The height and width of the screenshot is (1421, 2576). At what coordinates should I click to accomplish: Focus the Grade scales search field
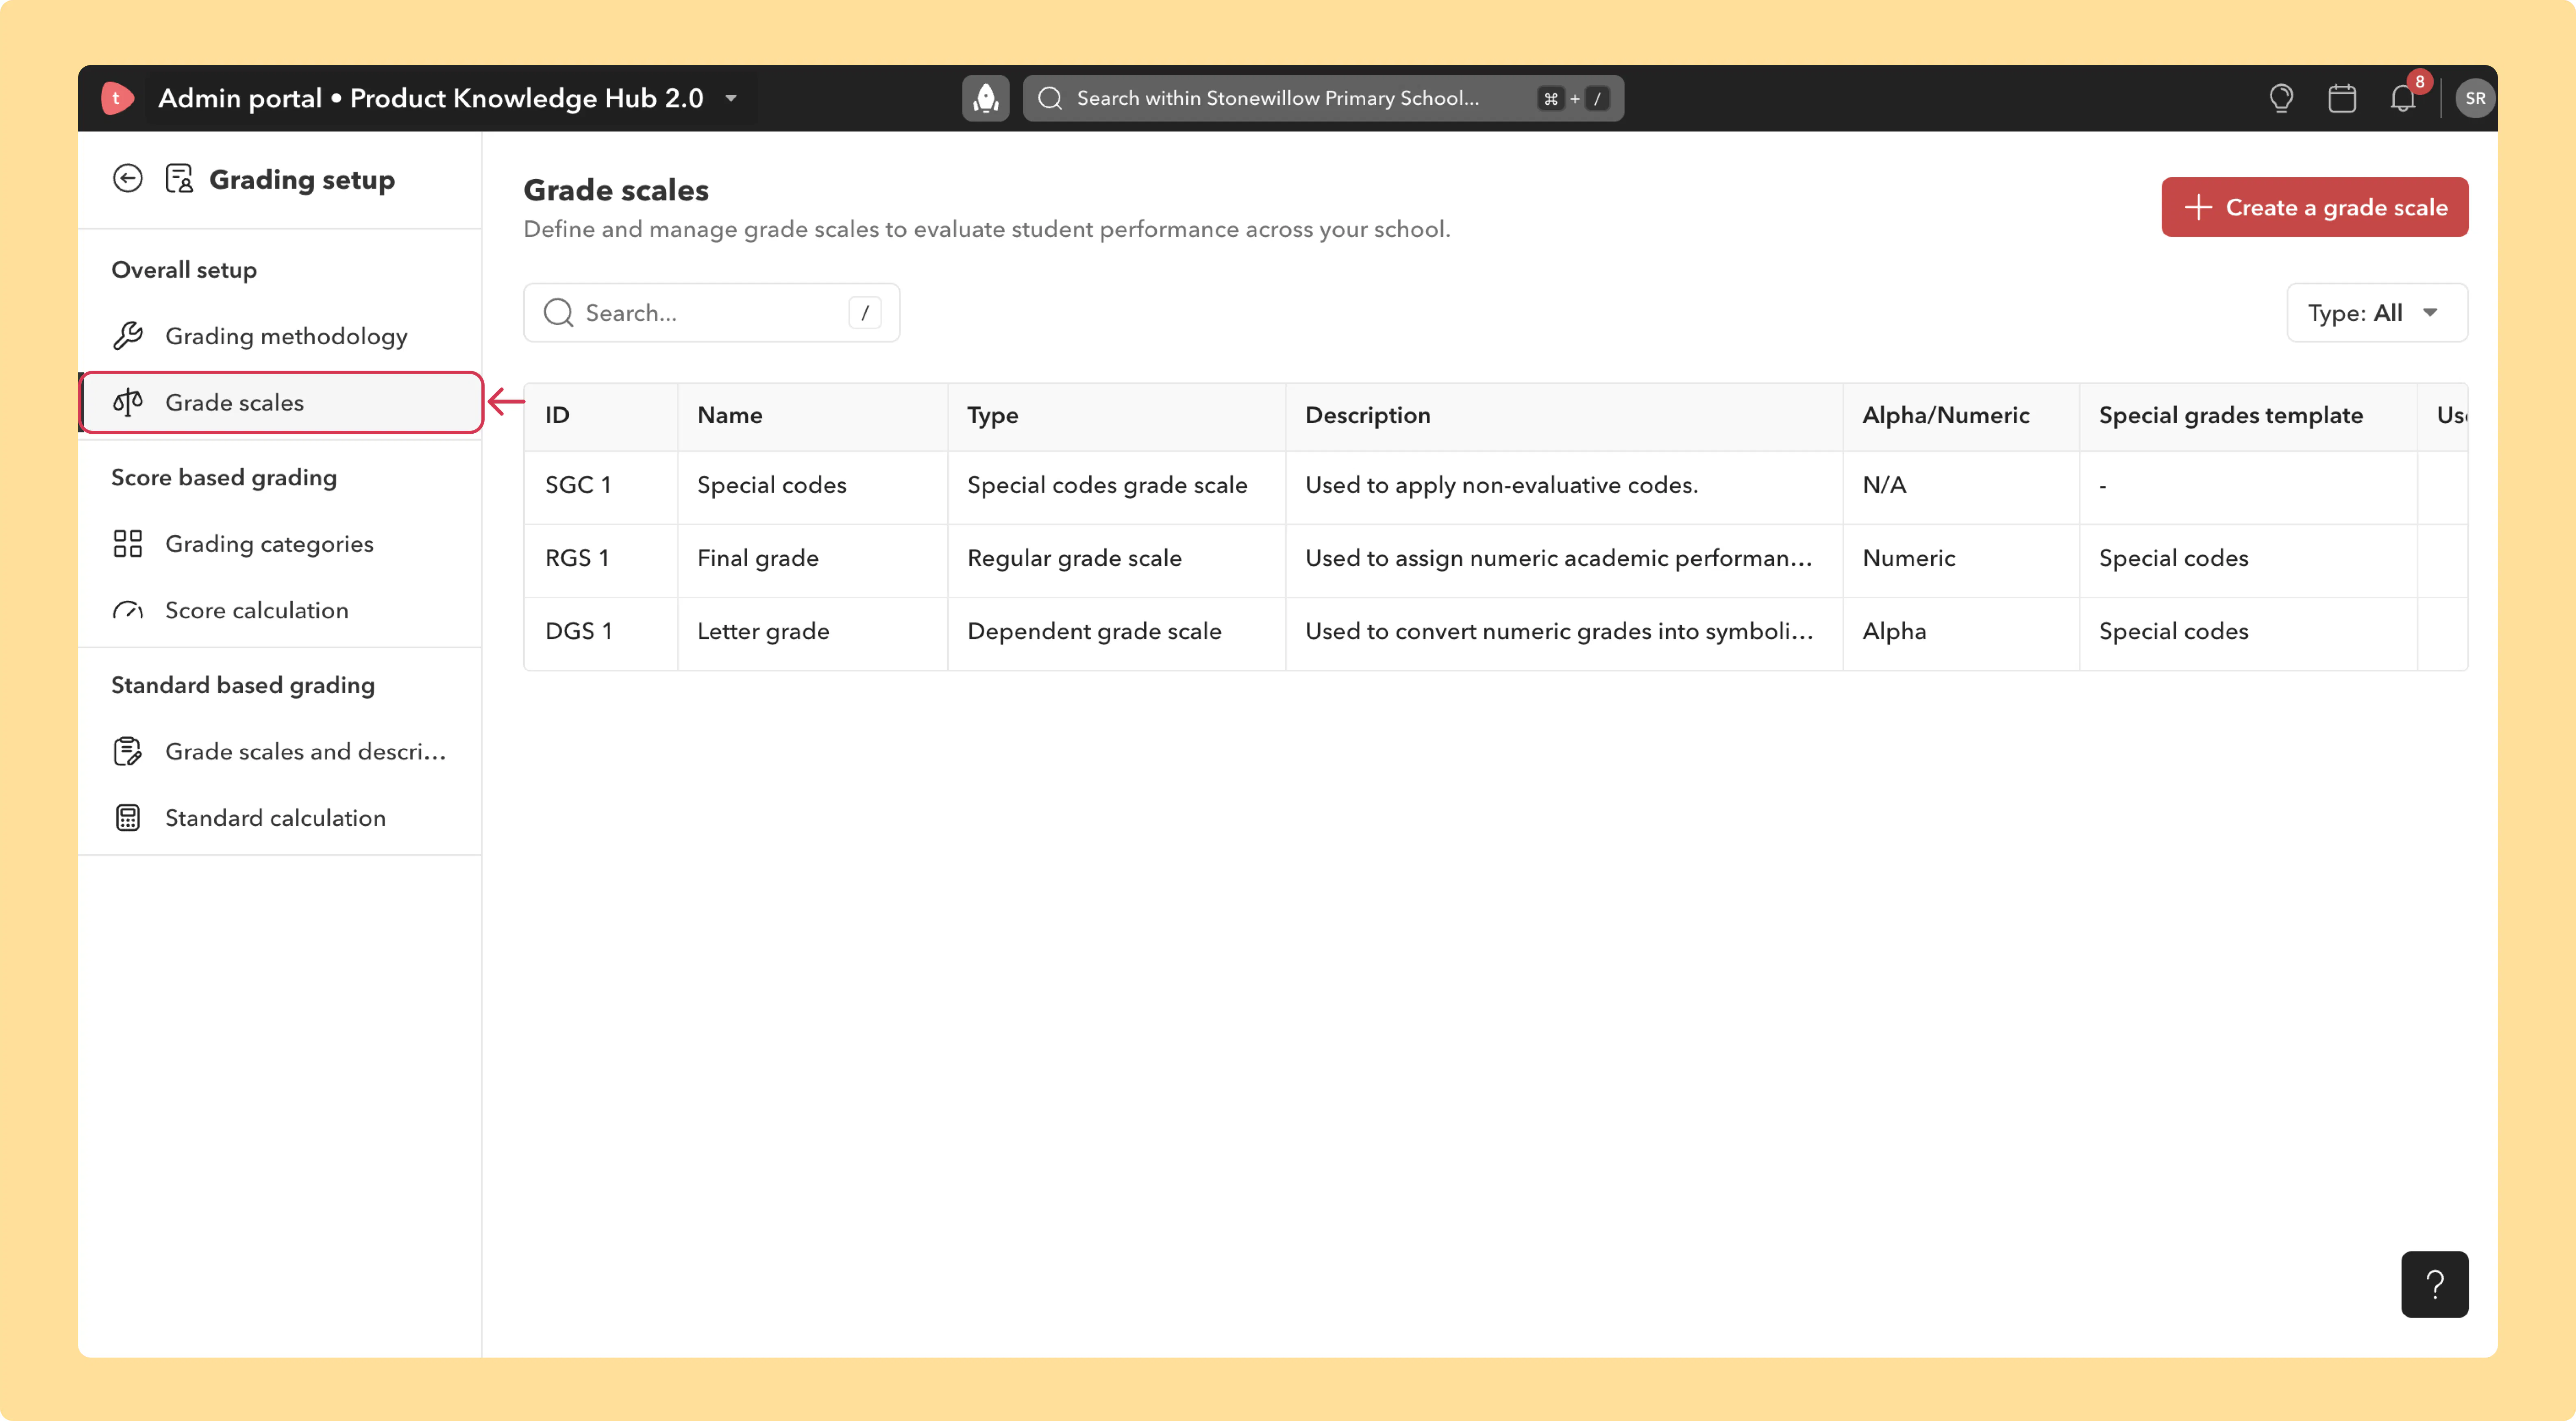[x=711, y=313]
